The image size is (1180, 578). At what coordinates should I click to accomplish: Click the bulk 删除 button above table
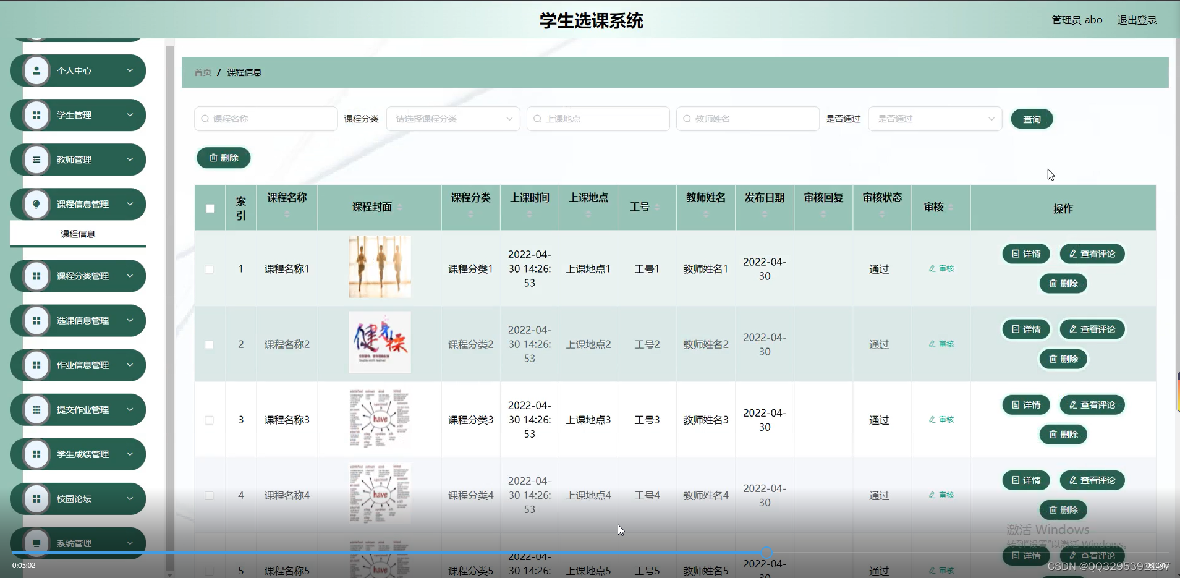[x=223, y=158]
